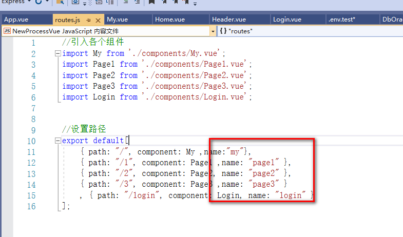Click the string './components/Page3.vue'

click(195, 86)
